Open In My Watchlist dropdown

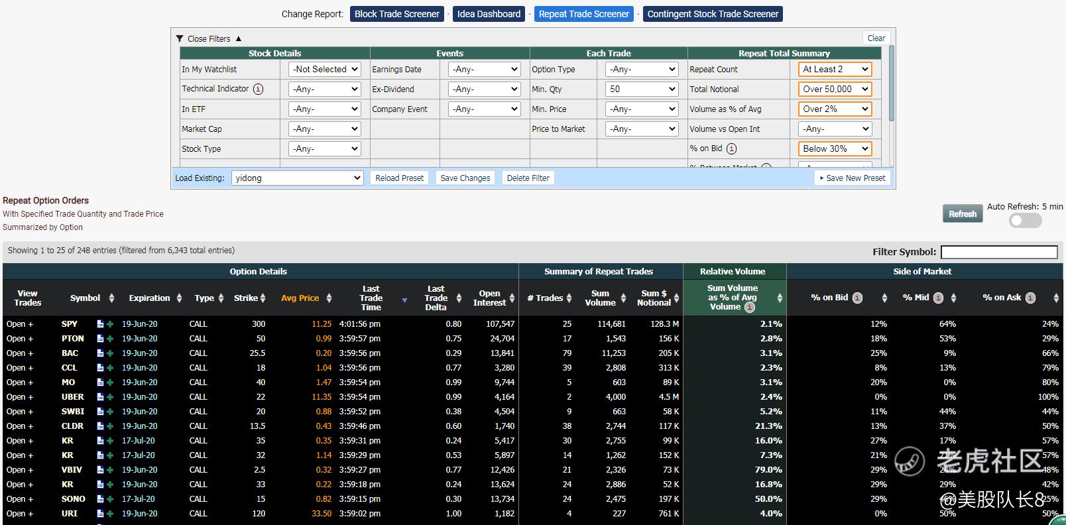point(325,69)
